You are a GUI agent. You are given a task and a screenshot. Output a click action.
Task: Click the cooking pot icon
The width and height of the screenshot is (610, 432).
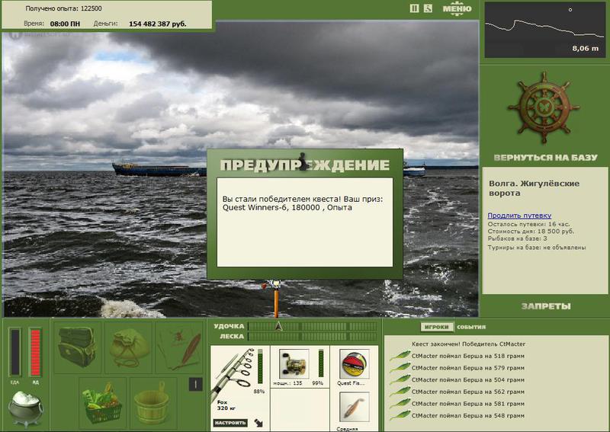26,408
